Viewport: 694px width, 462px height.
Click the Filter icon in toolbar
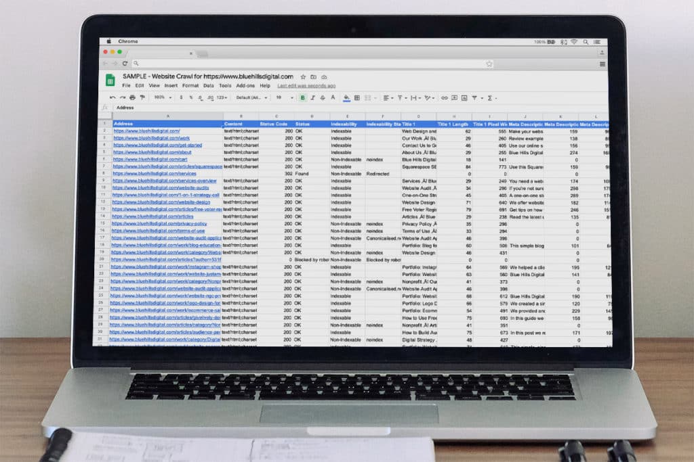(474, 97)
